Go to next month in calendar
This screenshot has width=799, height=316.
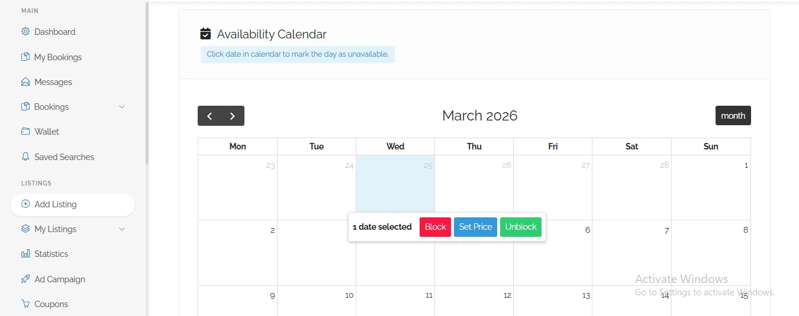tap(233, 116)
